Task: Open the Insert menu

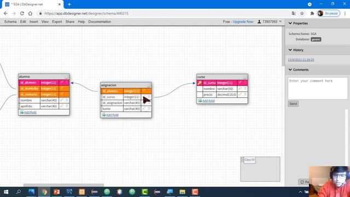Action: point(34,22)
